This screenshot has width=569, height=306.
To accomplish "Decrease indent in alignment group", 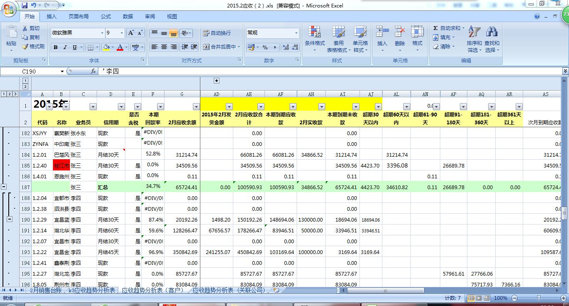I will [x=185, y=47].
